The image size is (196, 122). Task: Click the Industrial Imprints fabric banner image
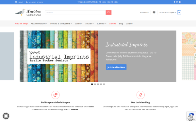coord(59,56)
